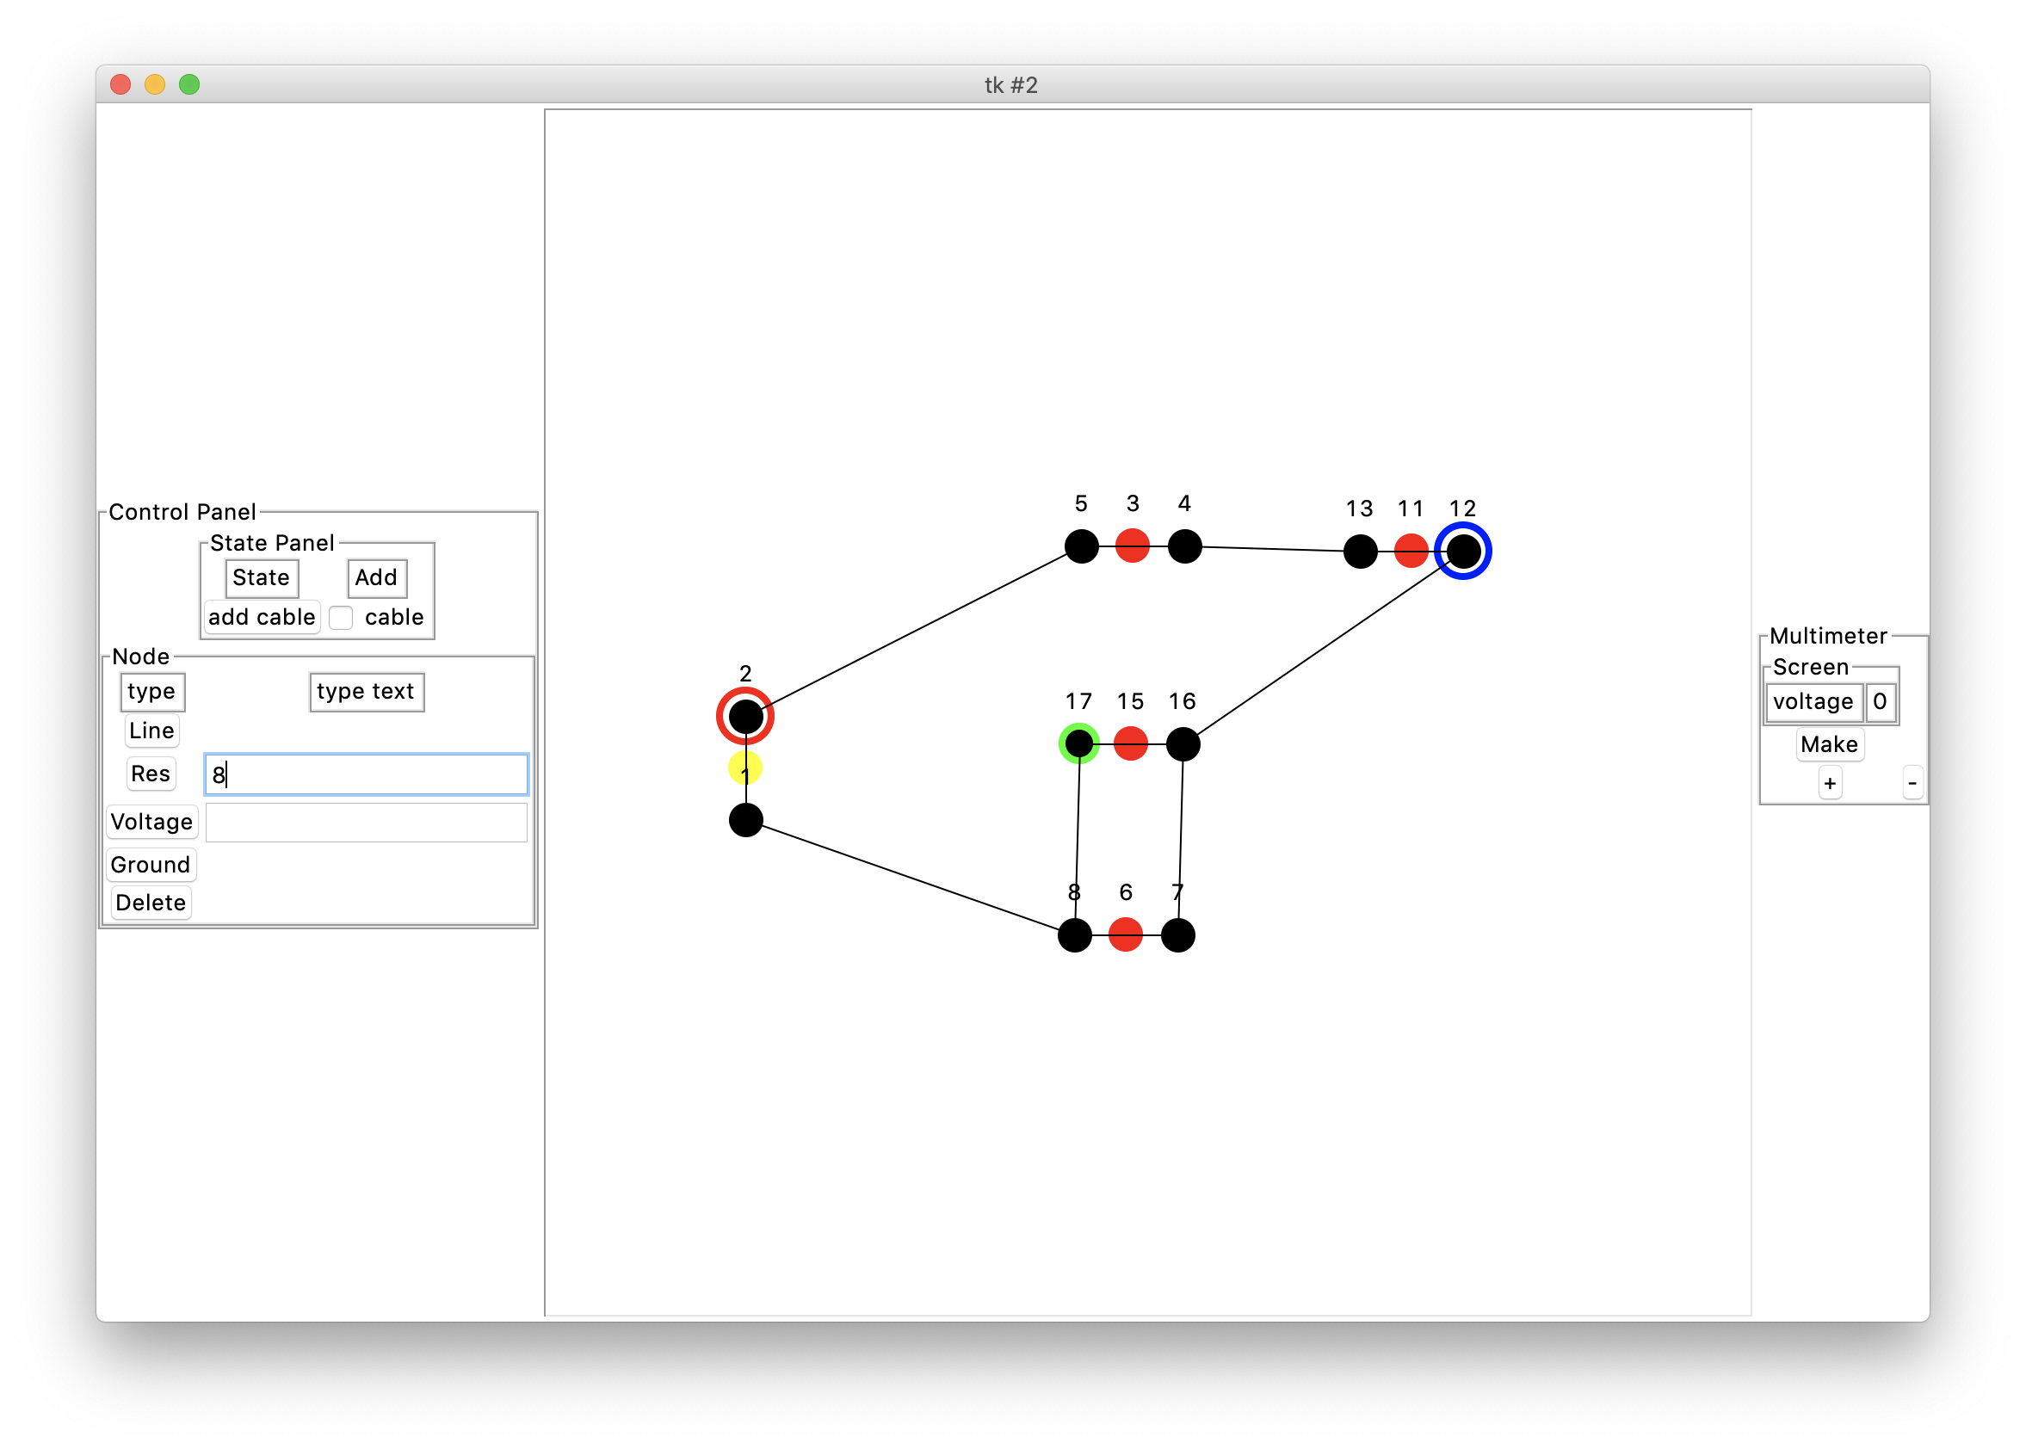This screenshot has width=2026, height=1449.
Task: Click the State button
Action: point(262,578)
